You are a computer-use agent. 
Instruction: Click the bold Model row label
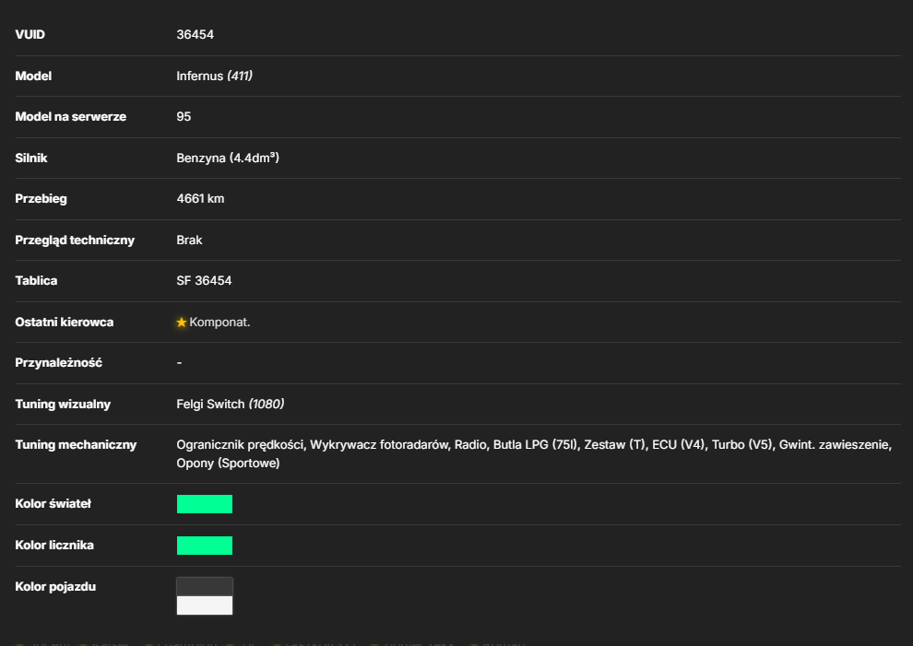coord(33,76)
